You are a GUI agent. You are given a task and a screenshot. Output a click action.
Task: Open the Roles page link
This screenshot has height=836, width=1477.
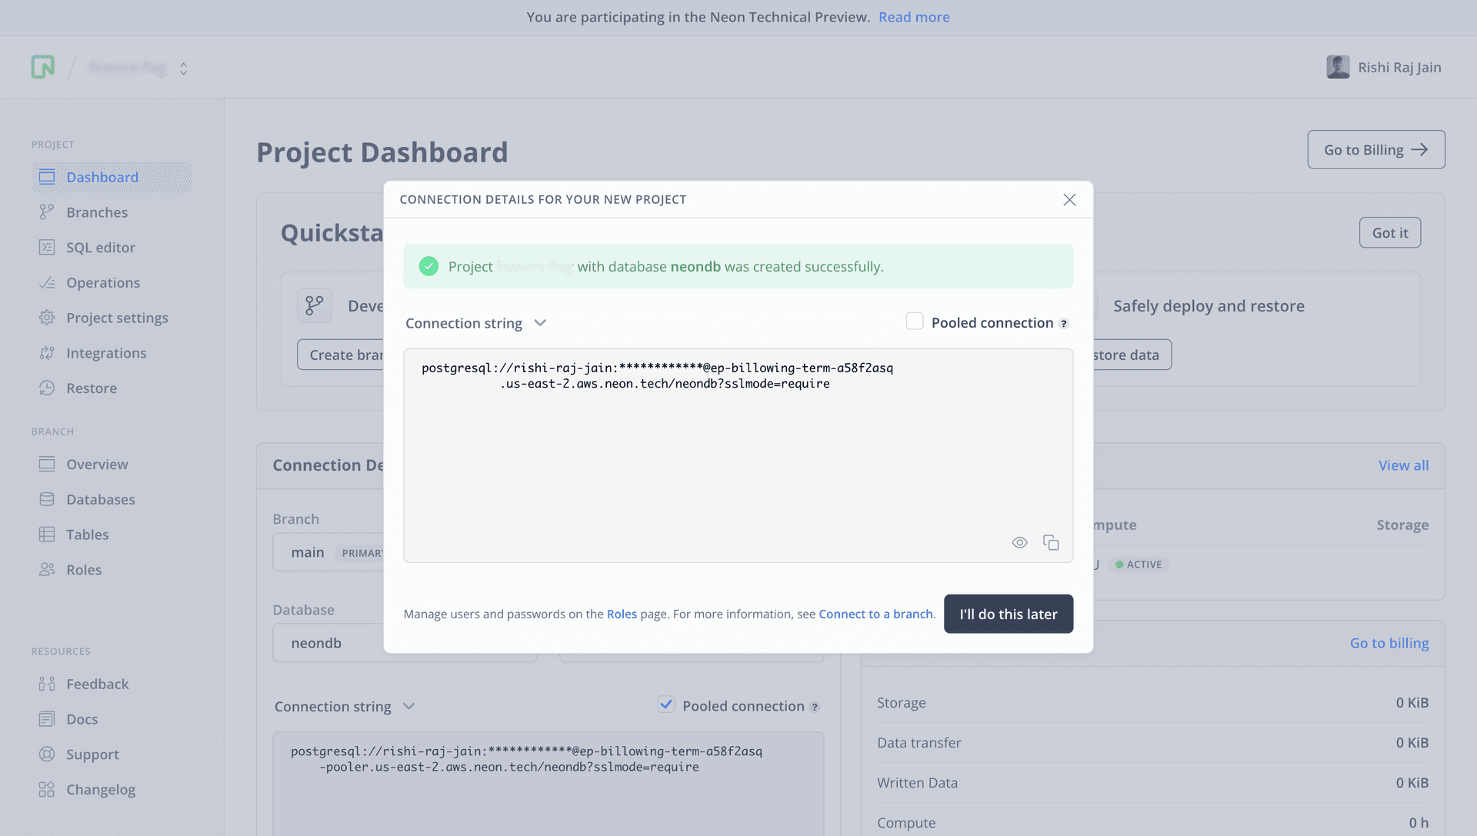[x=622, y=615]
